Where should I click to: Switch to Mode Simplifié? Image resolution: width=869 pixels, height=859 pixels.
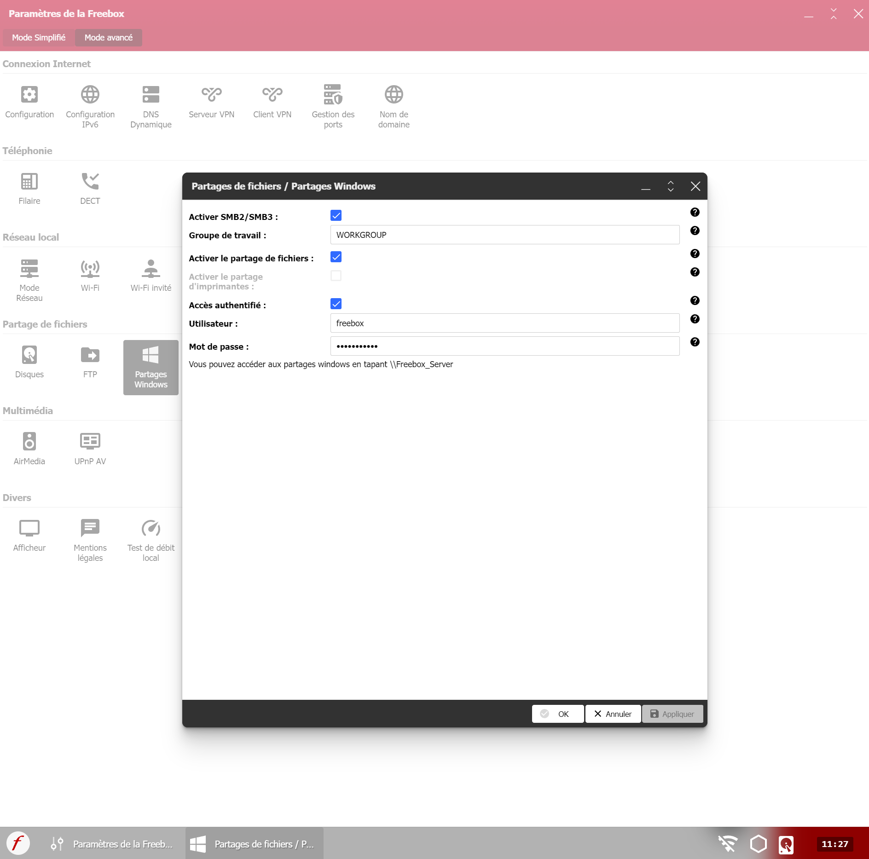coord(39,37)
